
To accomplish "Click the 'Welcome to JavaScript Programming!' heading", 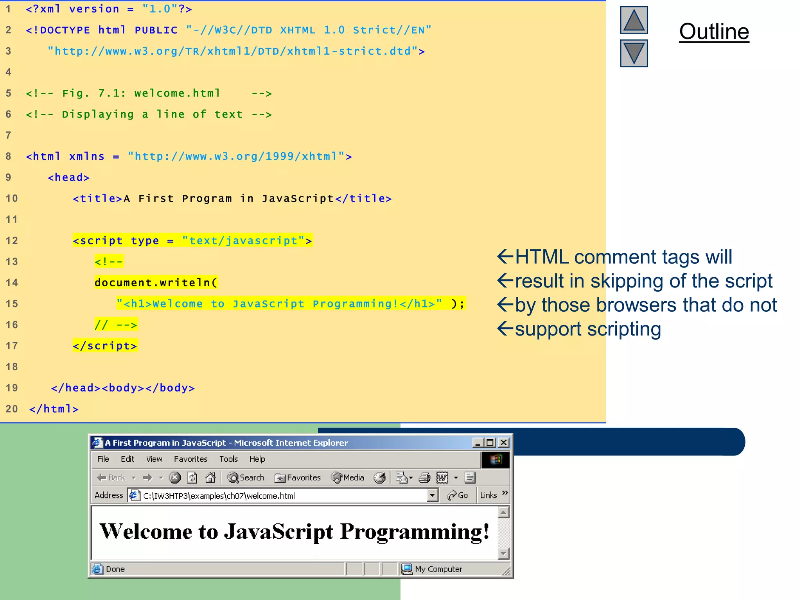I will [x=294, y=532].
